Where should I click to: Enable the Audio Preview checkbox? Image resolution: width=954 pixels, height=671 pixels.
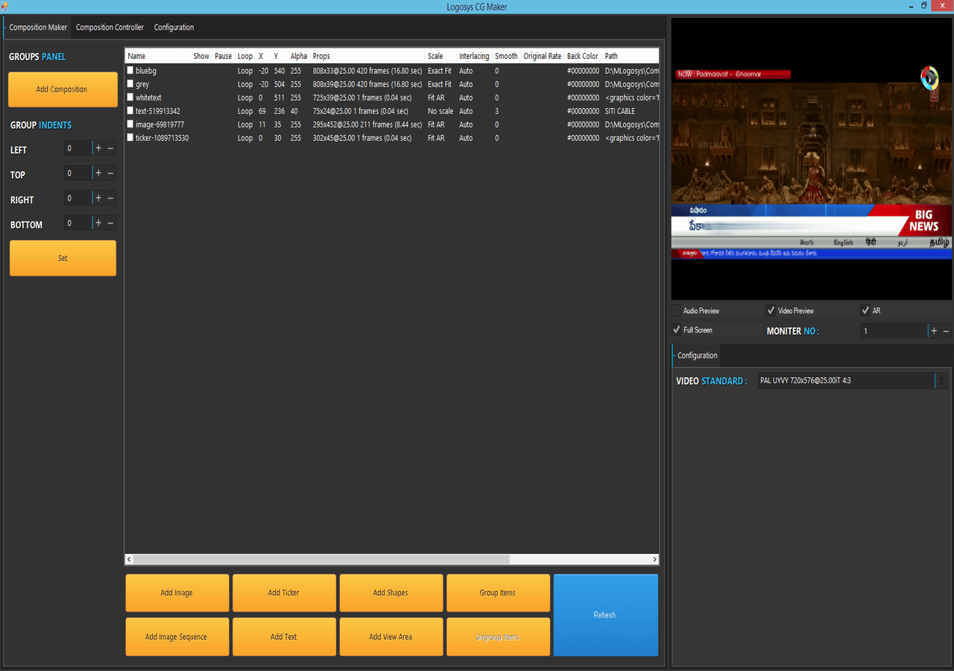[x=677, y=311]
